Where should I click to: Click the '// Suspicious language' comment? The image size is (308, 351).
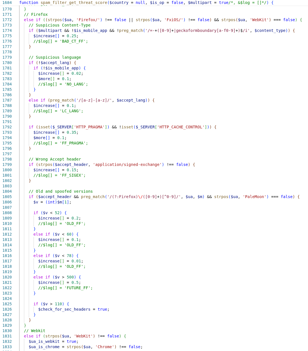(x=55, y=57)
